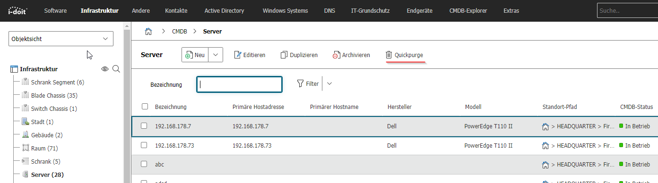Expand the Filter options chevron
The image size is (658, 183).
coord(329,83)
